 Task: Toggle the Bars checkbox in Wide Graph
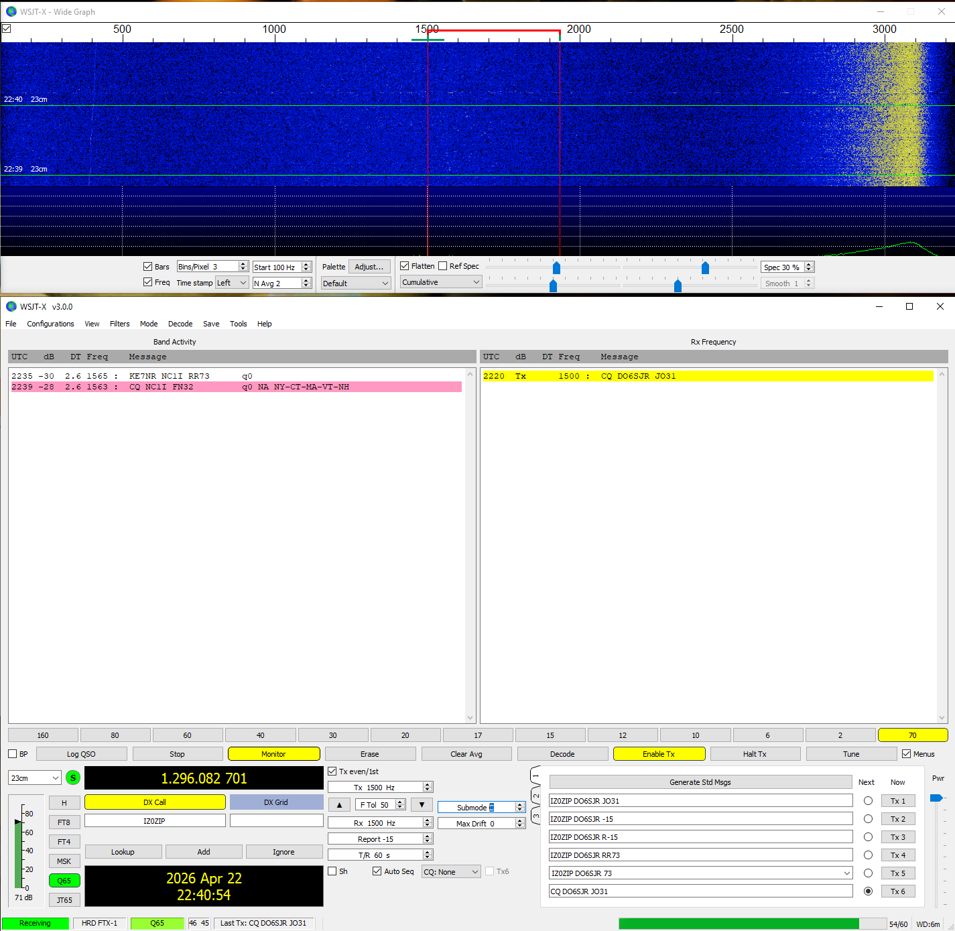coord(147,266)
